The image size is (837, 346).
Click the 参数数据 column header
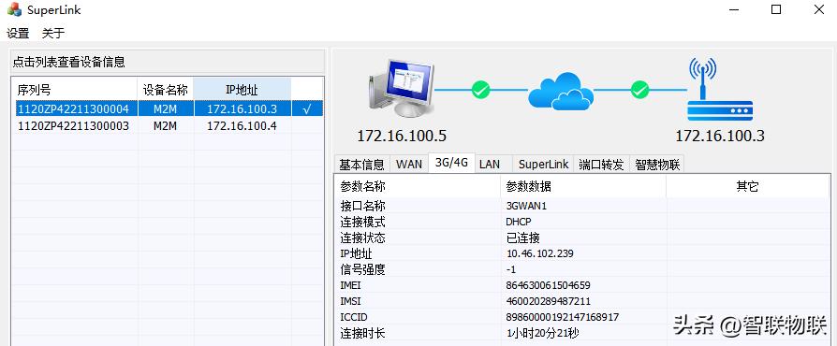583,187
